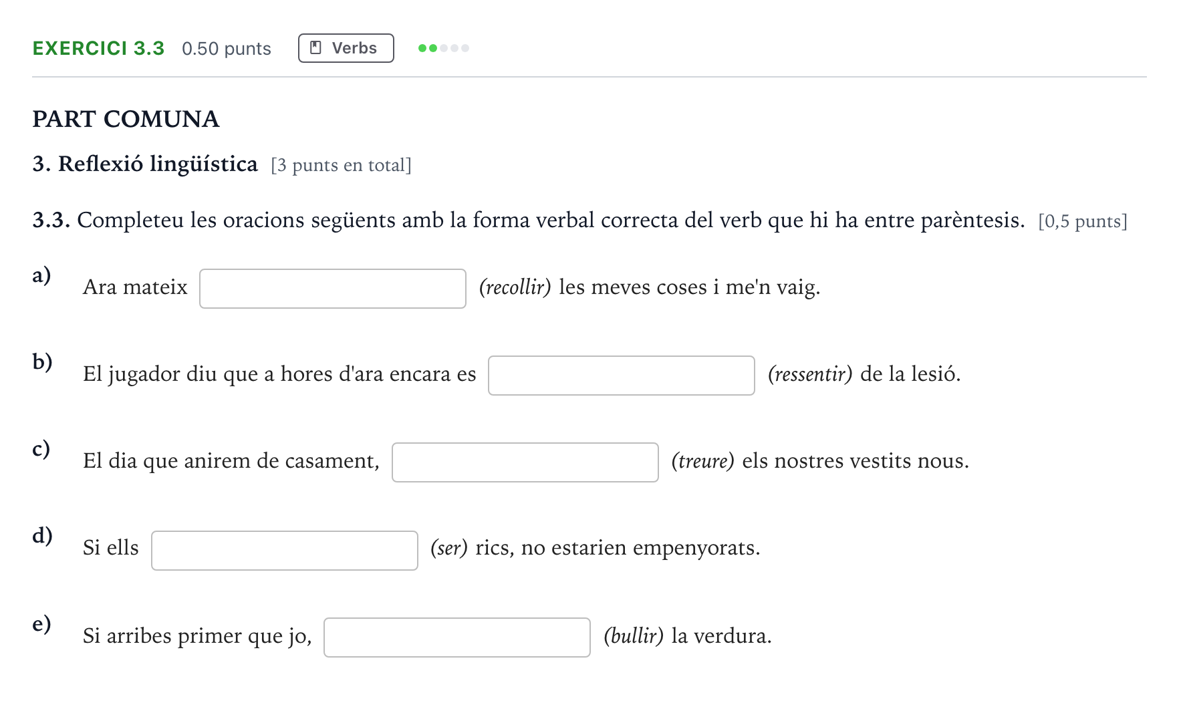
Task: Click 'rics, no estarien empenyorats.'
Action: (x=618, y=548)
